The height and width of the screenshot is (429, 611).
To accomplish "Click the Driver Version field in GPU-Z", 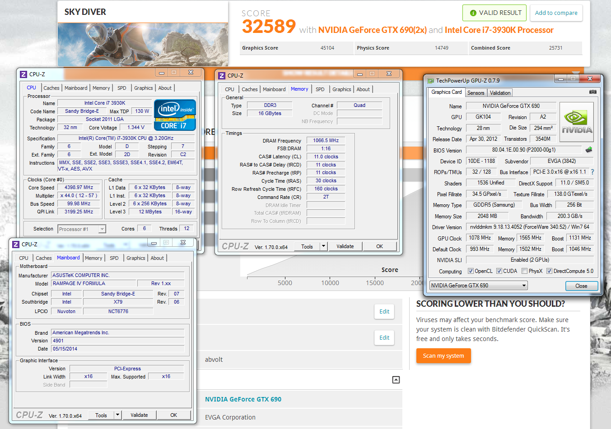I will 530,227.
